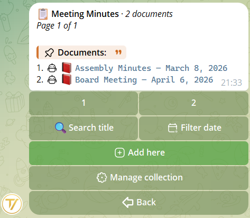Click the clipboard icon beside Meeting Minutes

(43, 14)
